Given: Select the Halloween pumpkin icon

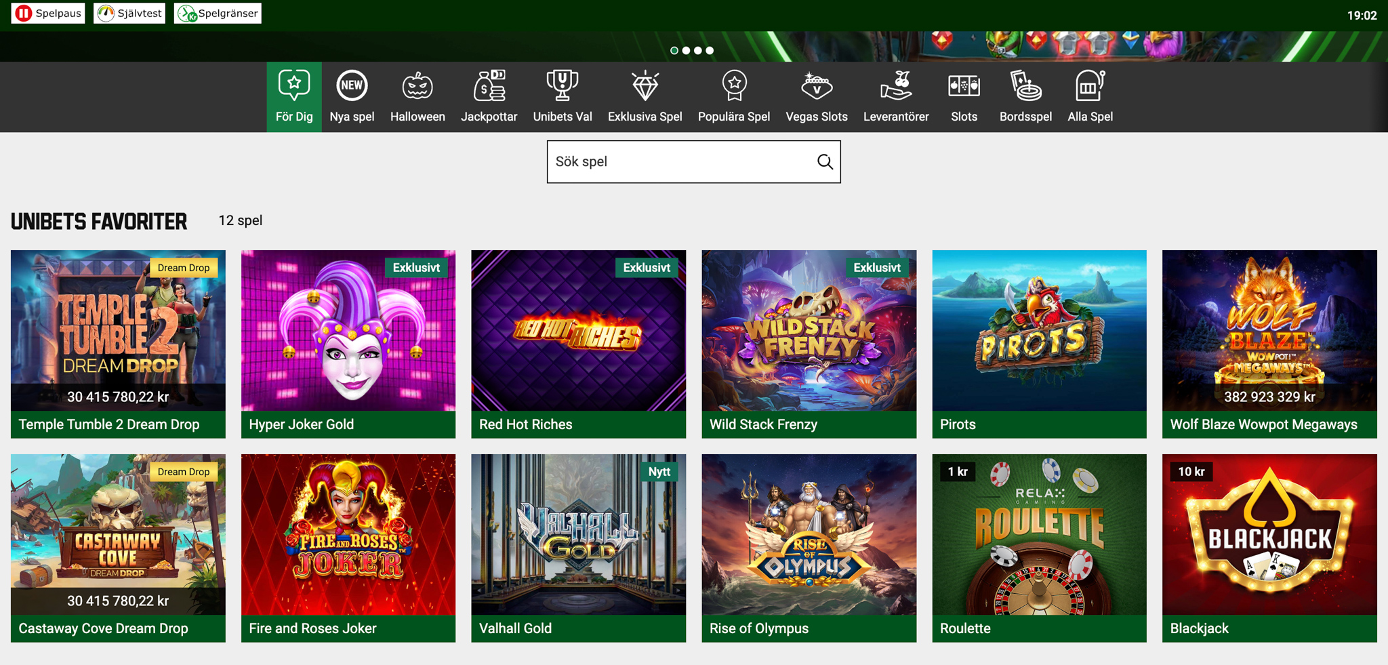Looking at the screenshot, I should pyautogui.click(x=417, y=85).
